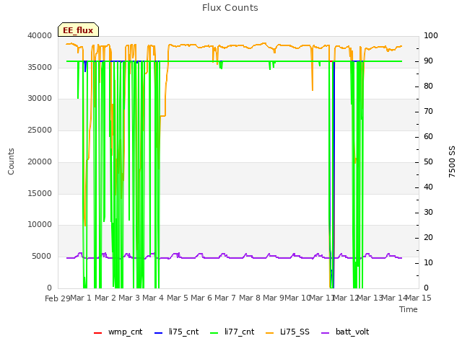This screenshot has width=462, height=346.
Task: Click the 25000 y-axis tick label
Action: (40, 130)
